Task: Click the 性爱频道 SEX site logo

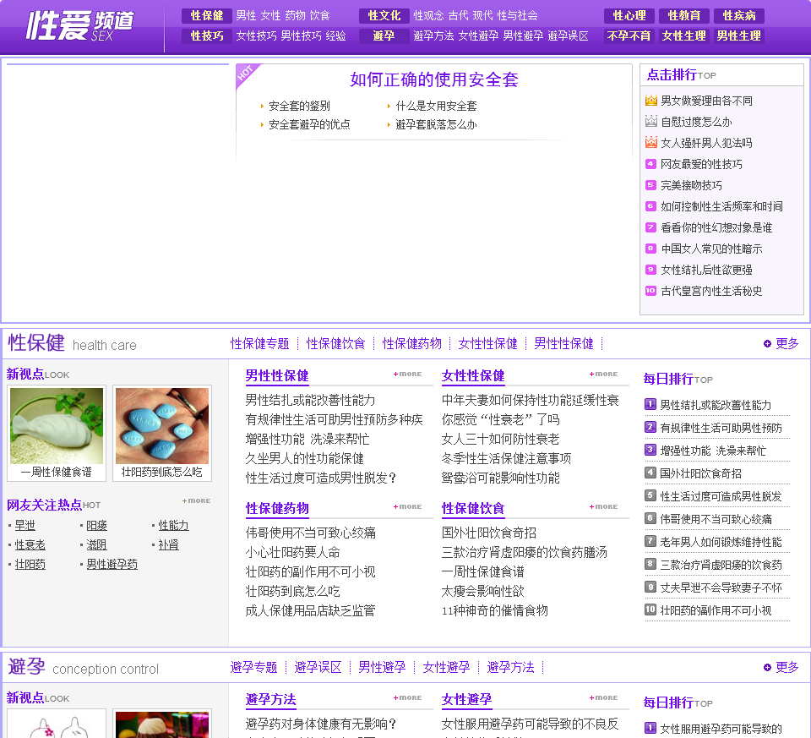Action: pyautogui.click(x=80, y=26)
